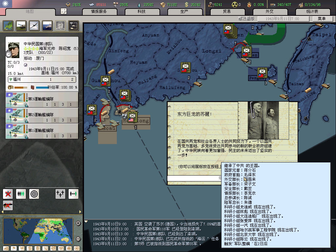Click the event title 东方巨龙的苏醒!
Image resolution: width=336 pixels, height=252 pixels.
(x=194, y=114)
